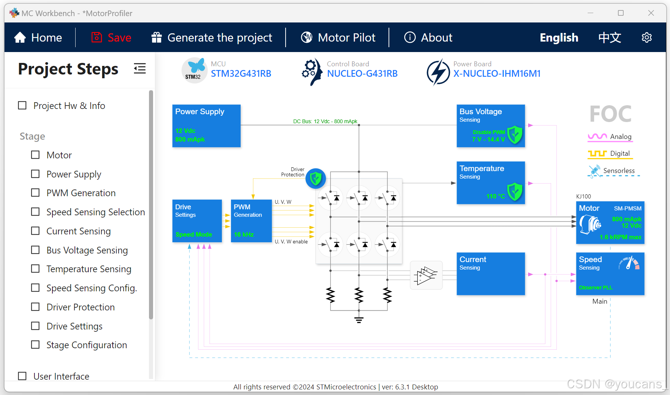Open the Power Supply block
The image size is (670, 395).
point(206,126)
